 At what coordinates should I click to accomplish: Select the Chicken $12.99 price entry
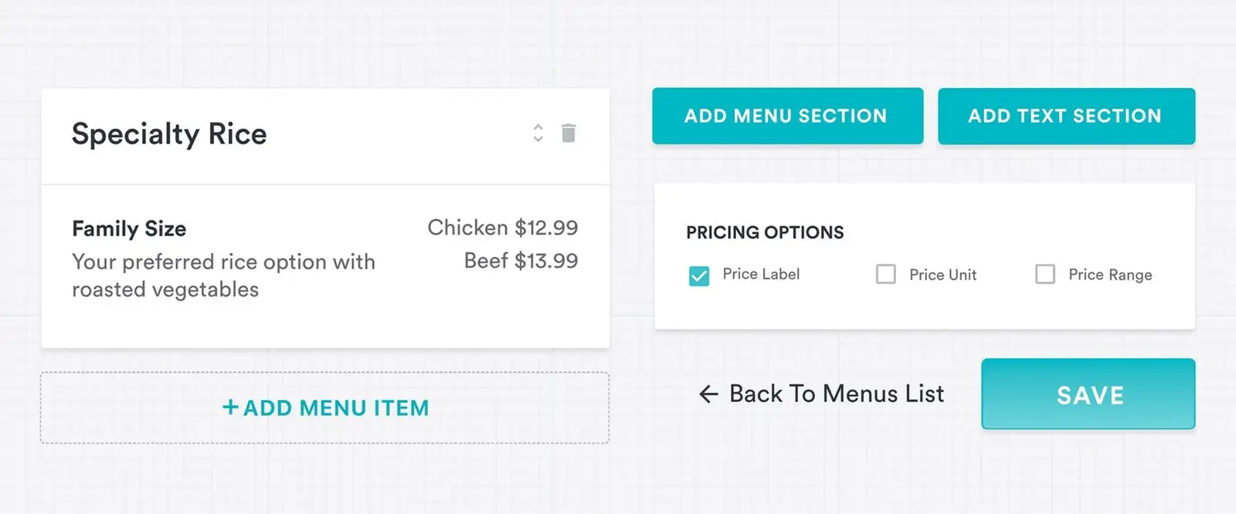[502, 228]
